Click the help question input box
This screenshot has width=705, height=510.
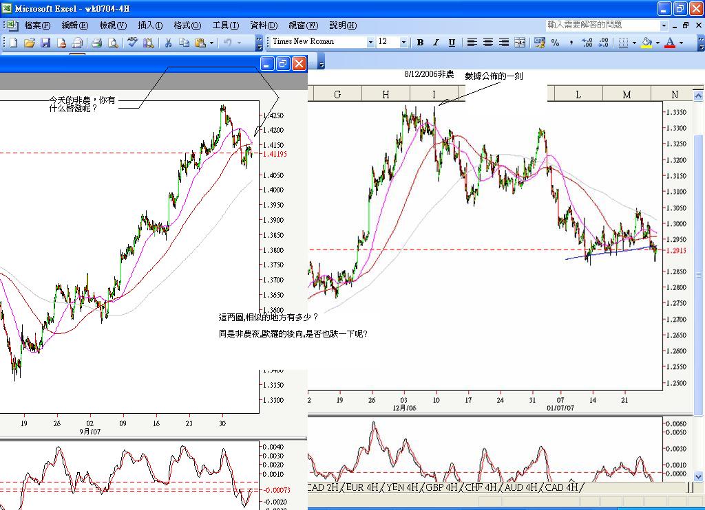pyautogui.click(x=602, y=25)
